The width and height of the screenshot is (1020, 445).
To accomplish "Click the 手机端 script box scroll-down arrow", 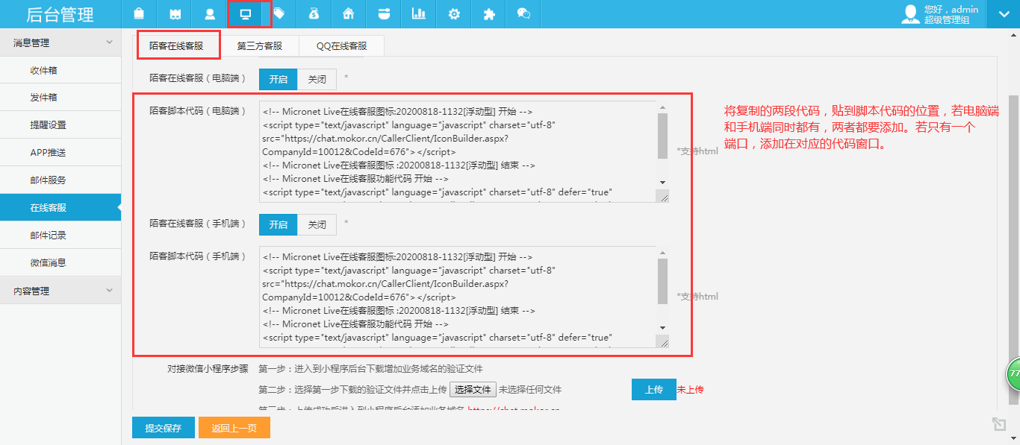I will click(x=662, y=328).
